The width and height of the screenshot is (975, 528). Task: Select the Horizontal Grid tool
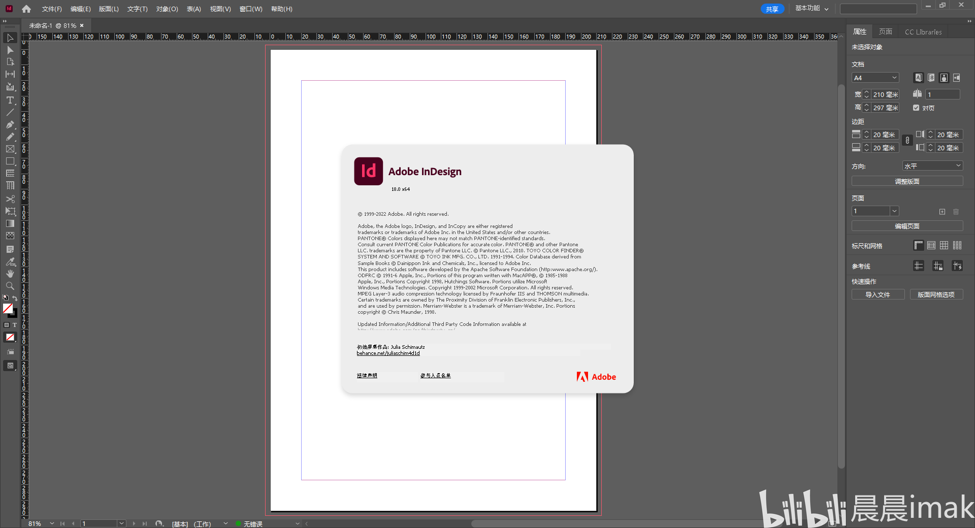point(10,173)
